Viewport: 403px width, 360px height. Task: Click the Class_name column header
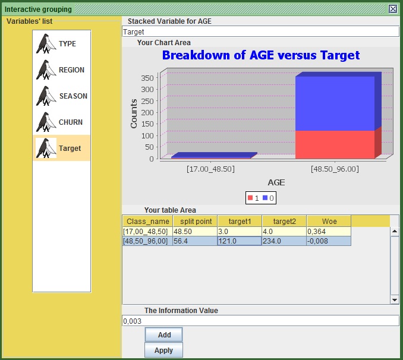click(x=147, y=221)
